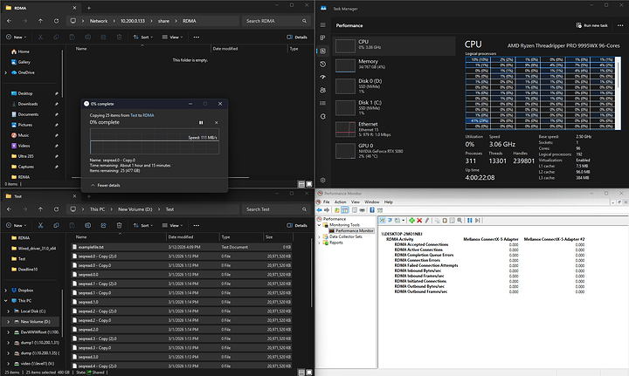Click Rename icon in Test Explorer toolbar

click(88, 225)
